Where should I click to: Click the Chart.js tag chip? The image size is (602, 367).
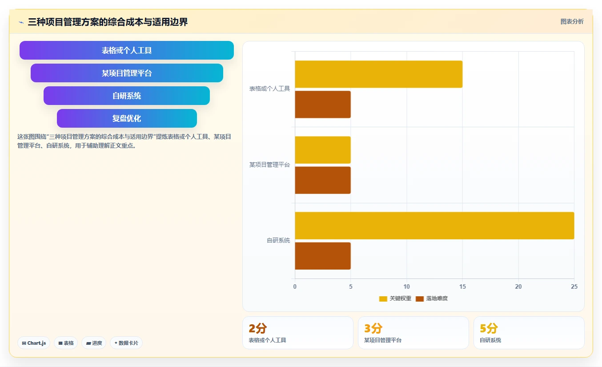click(34, 343)
